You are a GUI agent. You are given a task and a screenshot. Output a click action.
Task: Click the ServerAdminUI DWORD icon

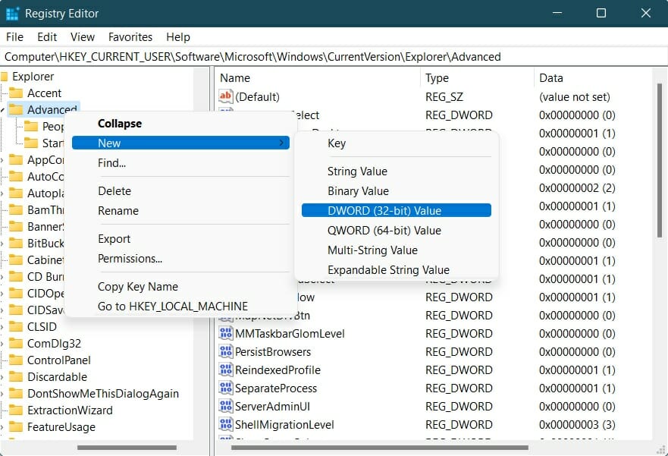pos(225,406)
